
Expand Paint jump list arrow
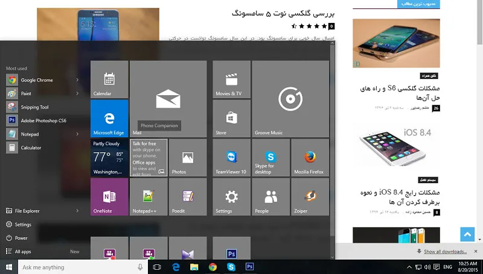[x=77, y=93]
